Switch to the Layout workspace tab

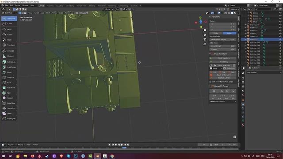click(x=41, y=6)
